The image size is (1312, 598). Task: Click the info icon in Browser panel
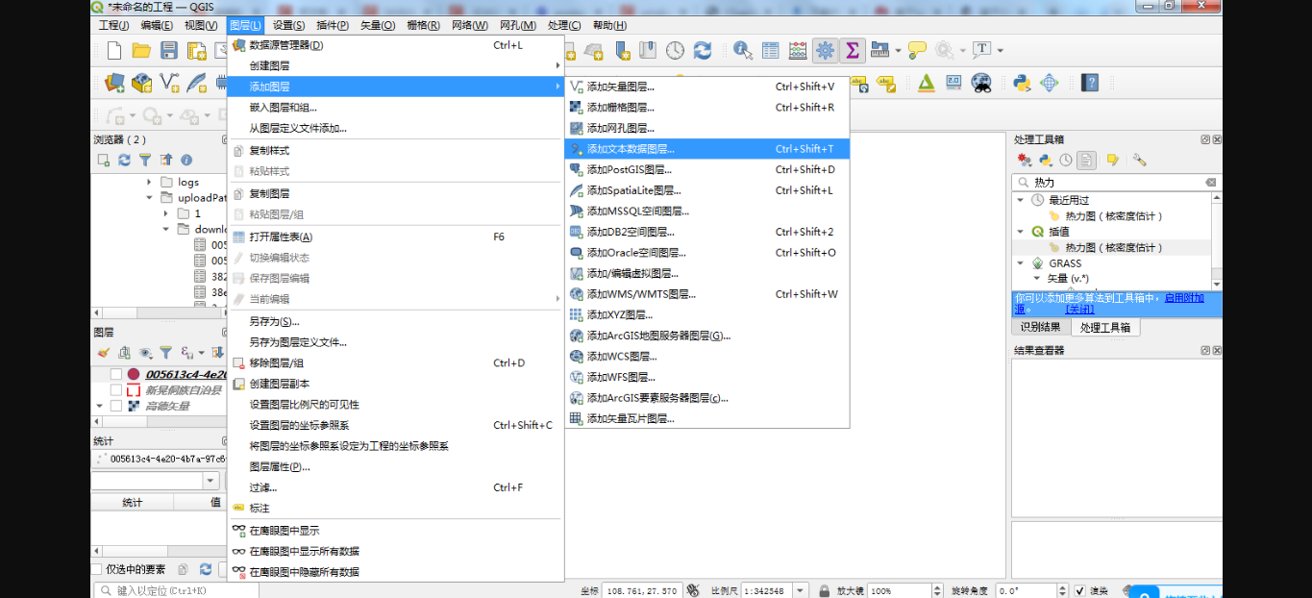click(x=186, y=161)
